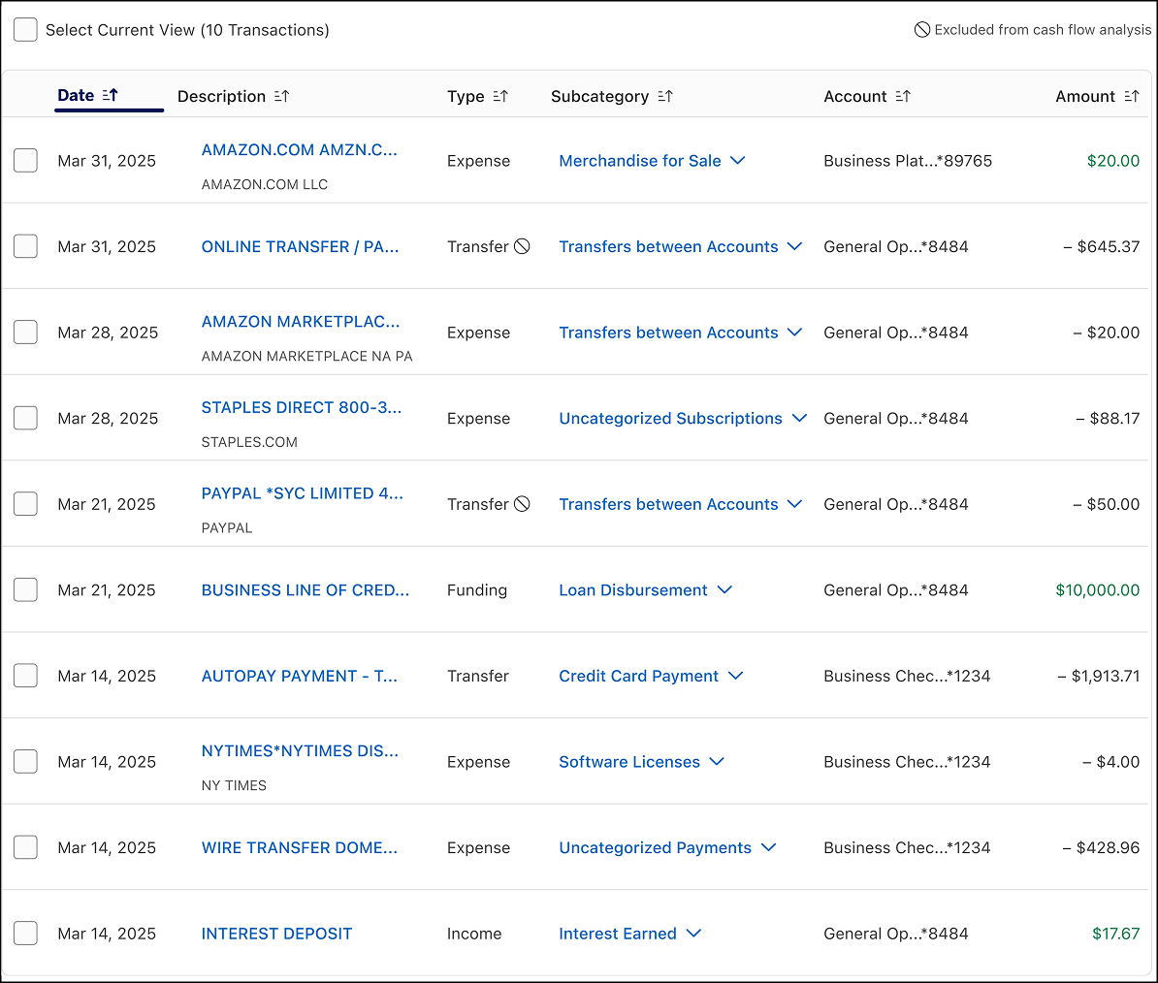Click the sort icon beside Description header
1158x983 pixels.
[281, 96]
